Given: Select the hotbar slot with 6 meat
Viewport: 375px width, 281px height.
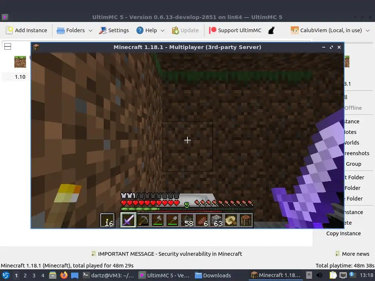Looking at the screenshot, I should click(202, 220).
